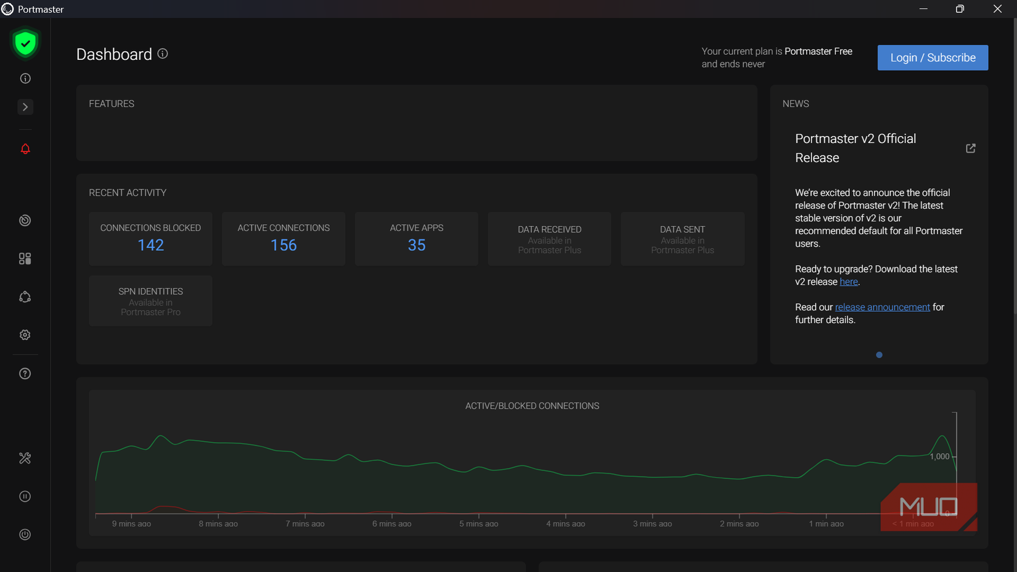Open the Active Apps 35 card

point(417,239)
